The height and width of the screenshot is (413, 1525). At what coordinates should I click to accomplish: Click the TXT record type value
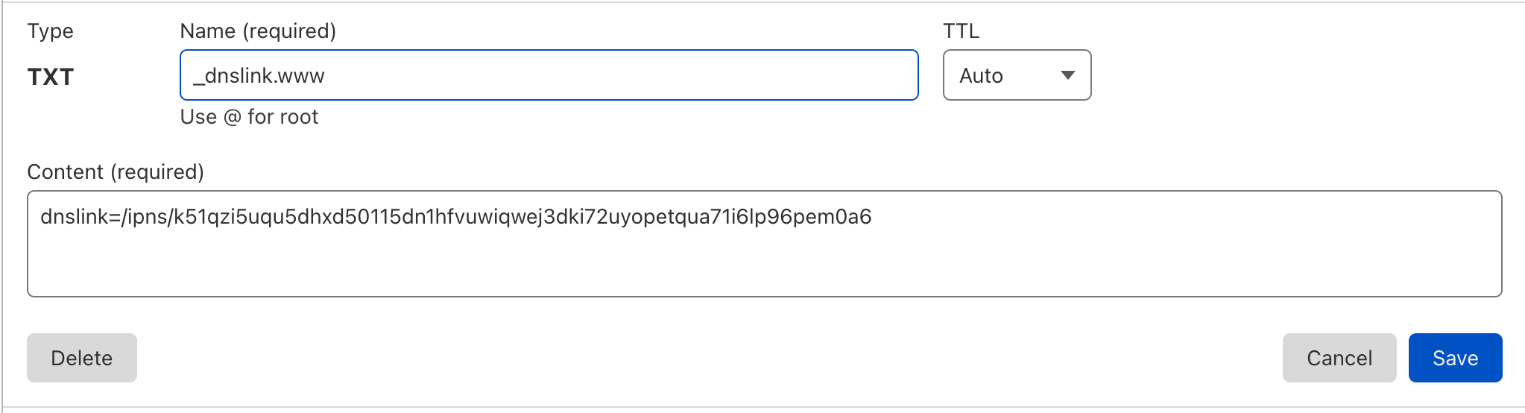coord(51,77)
